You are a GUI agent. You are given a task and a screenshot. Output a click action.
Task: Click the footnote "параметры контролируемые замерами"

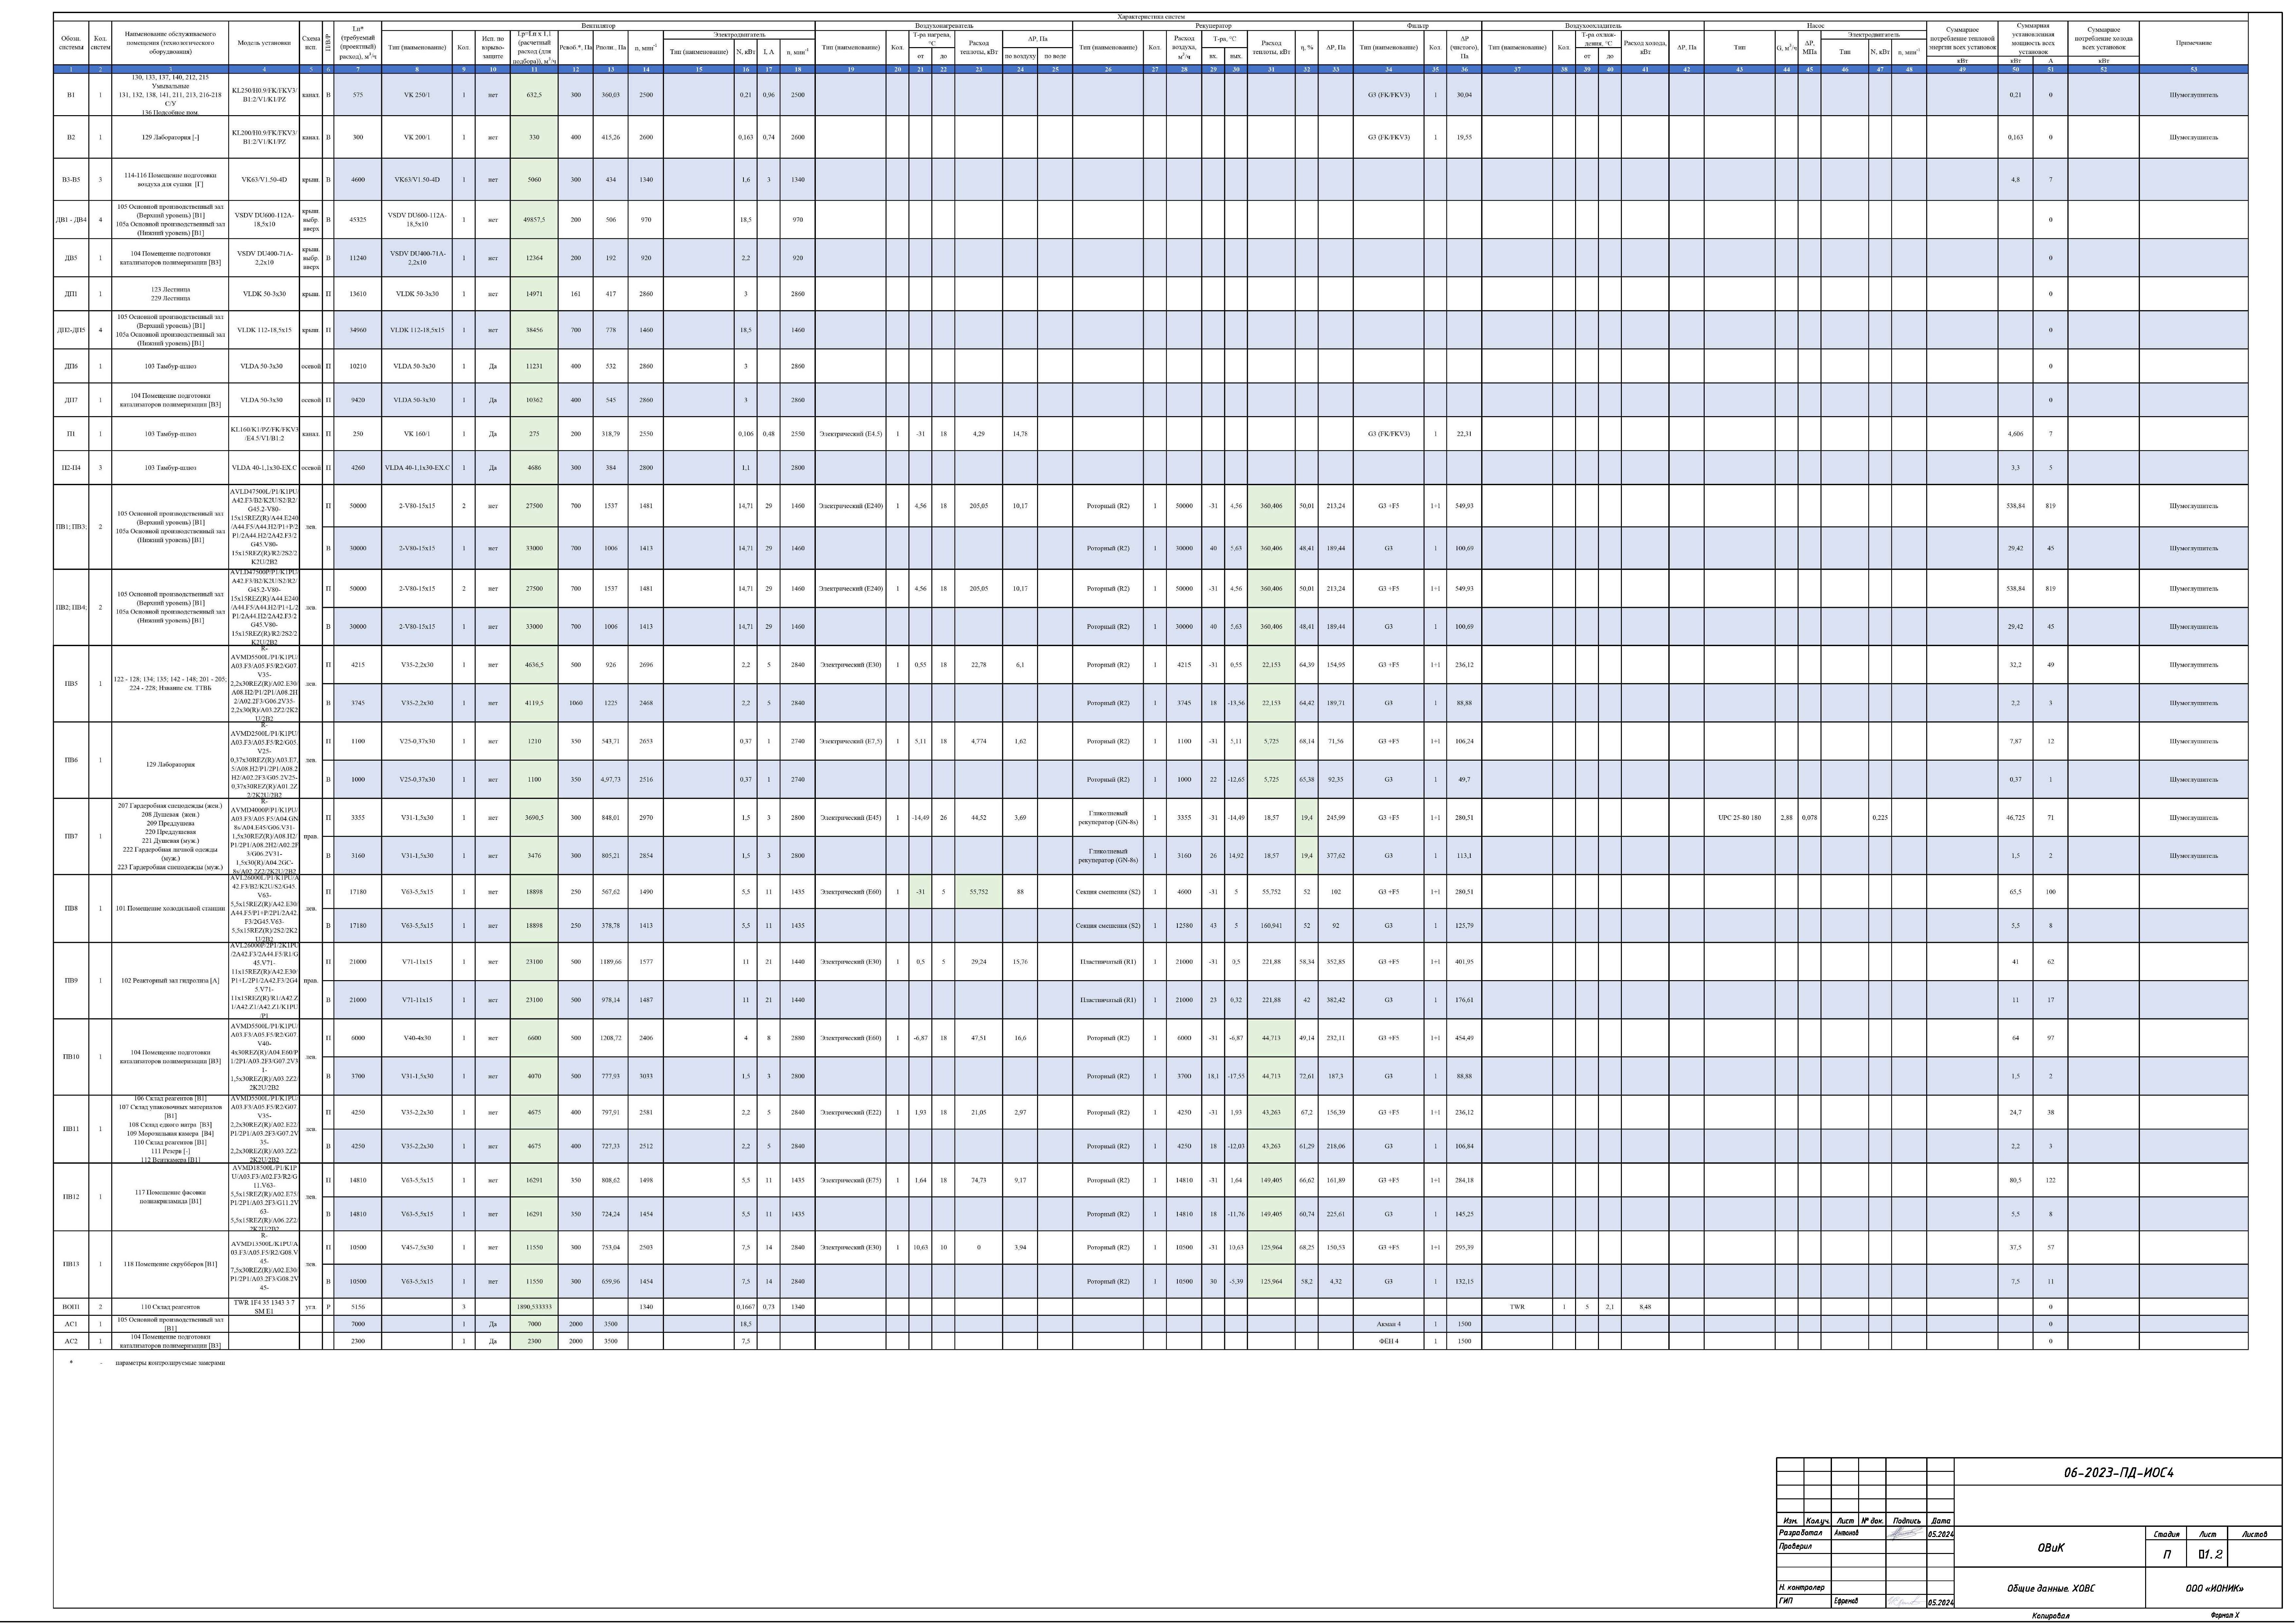tap(170, 1363)
